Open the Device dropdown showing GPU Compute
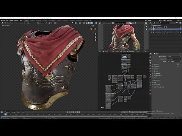Screen dimensions: 182x136 point(174,61)
